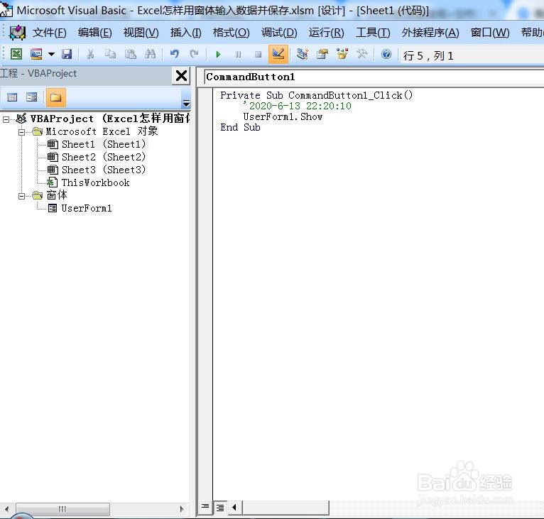Open the 视图(V) menu
The image size is (544, 519).
pyautogui.click(x=141, y=33)
